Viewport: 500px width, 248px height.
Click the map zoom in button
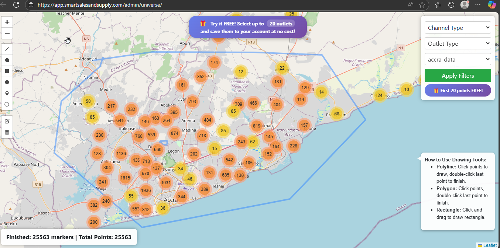click(7, 22)
